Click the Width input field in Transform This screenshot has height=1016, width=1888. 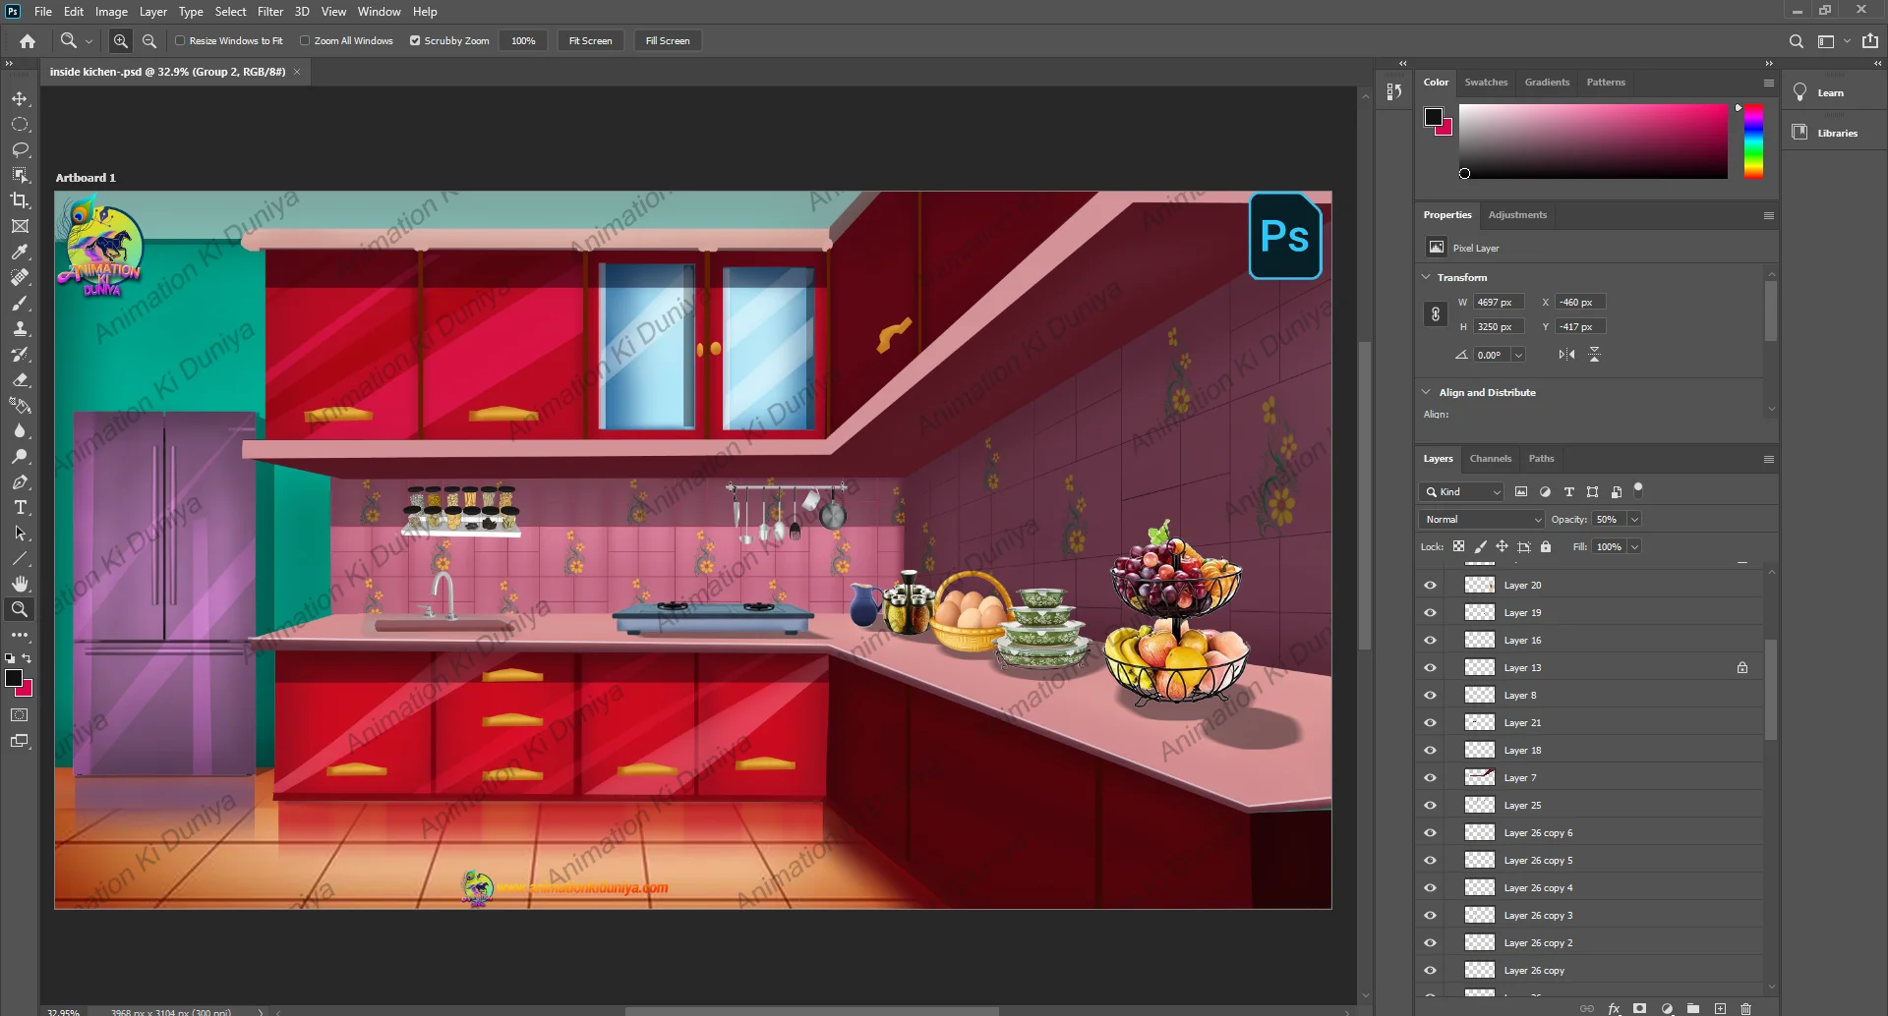click(x=1497, y=303)
